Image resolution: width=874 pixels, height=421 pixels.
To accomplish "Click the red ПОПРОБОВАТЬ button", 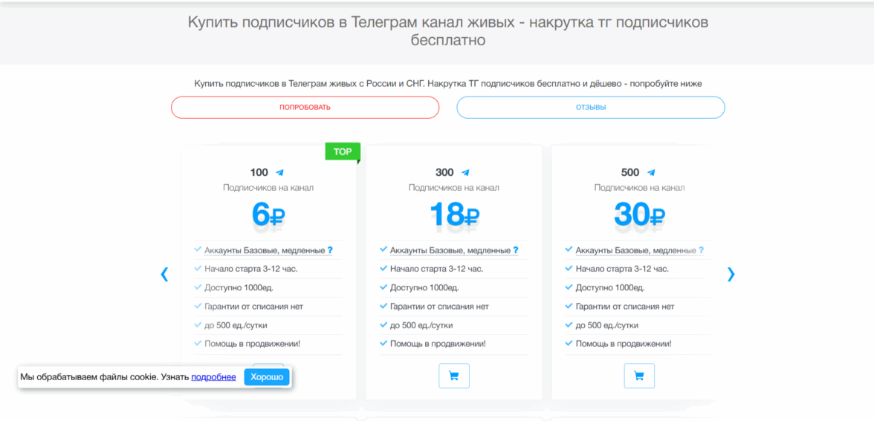I will (305, 108).
